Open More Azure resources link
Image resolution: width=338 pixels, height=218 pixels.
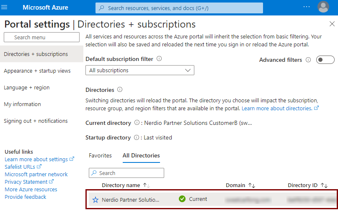[x=31, y=190]
